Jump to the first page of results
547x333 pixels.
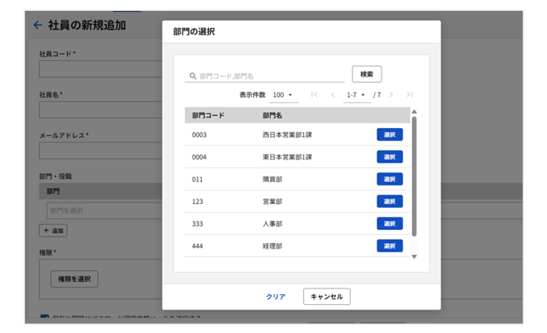[x=314, y=95]
